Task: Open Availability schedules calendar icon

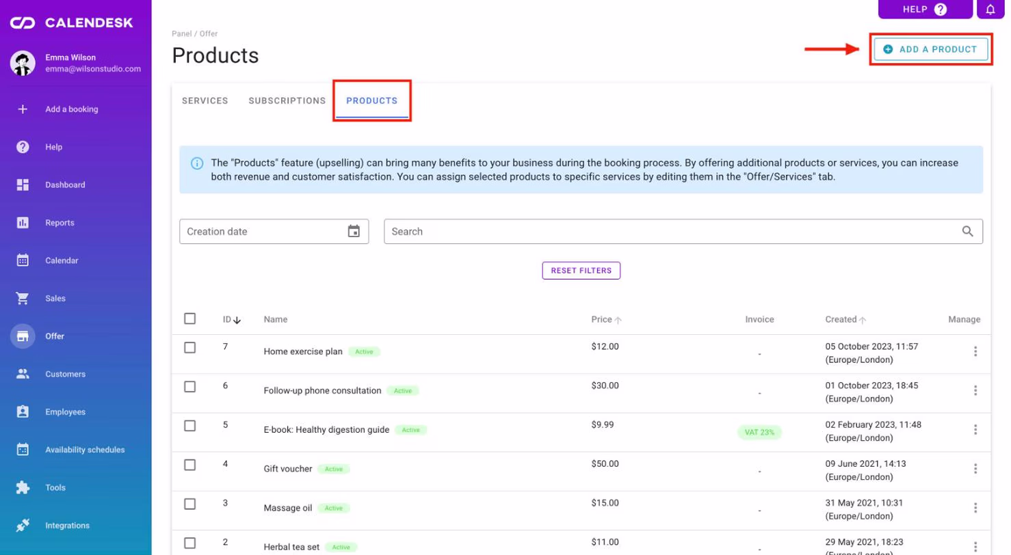Action: tap(23, 450)
